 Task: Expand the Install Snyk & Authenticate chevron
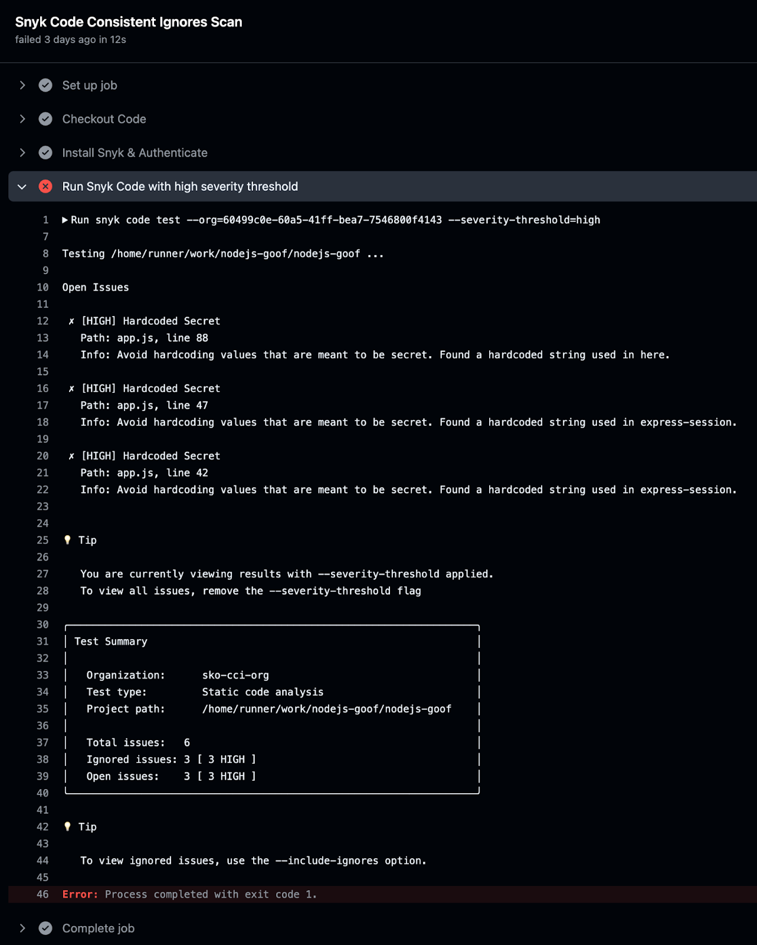[22, 153]
